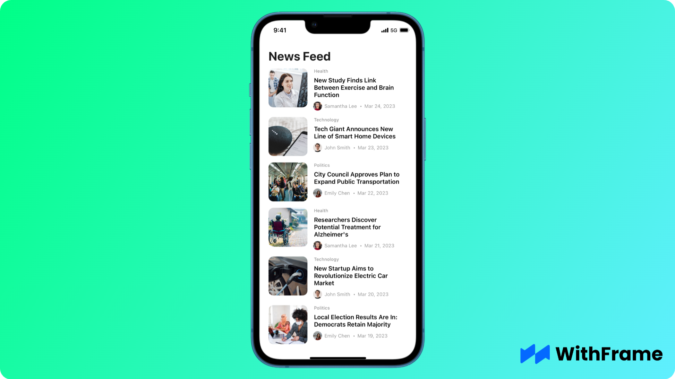This screenshot has width=675, height=379.
Task: Tap the Technology category label on smart home article
Action: click(x=326, y=120)
